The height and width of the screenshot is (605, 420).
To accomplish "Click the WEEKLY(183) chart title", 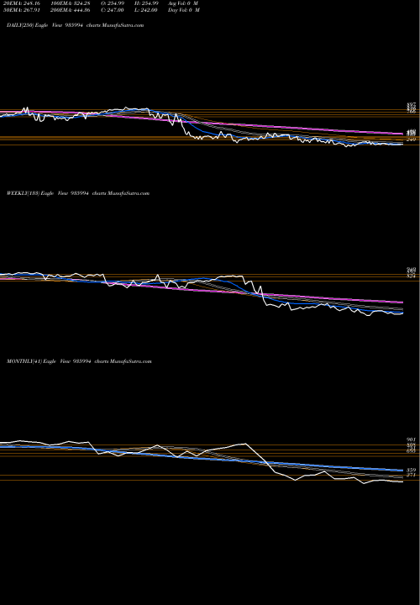I will 78,193.
